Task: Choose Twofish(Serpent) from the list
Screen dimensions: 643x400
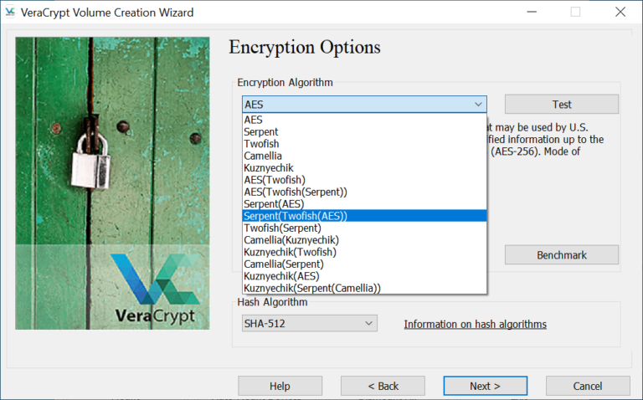Action: (364, 228)
